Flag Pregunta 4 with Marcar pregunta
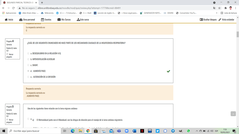239x134 pixels. [x=10, y=56]
